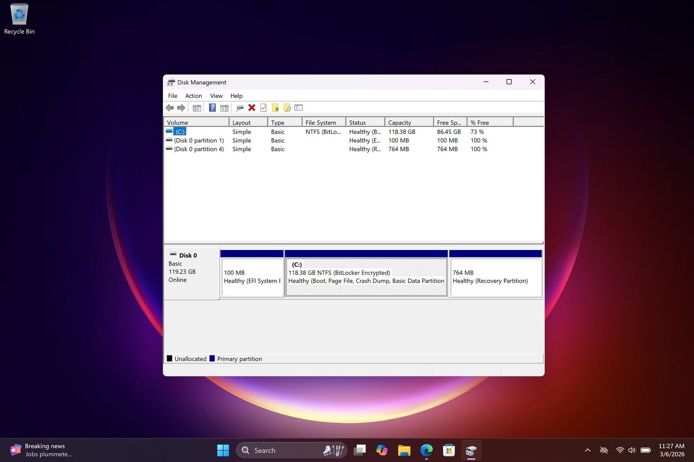Image resolution: width=694 pixels, height=462 pixels.
Task: Click the taskbar Search box
Action: [x=292, y=450]
